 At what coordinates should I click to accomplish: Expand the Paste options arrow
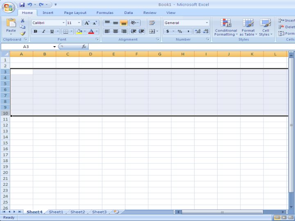[x=11, y=34]
